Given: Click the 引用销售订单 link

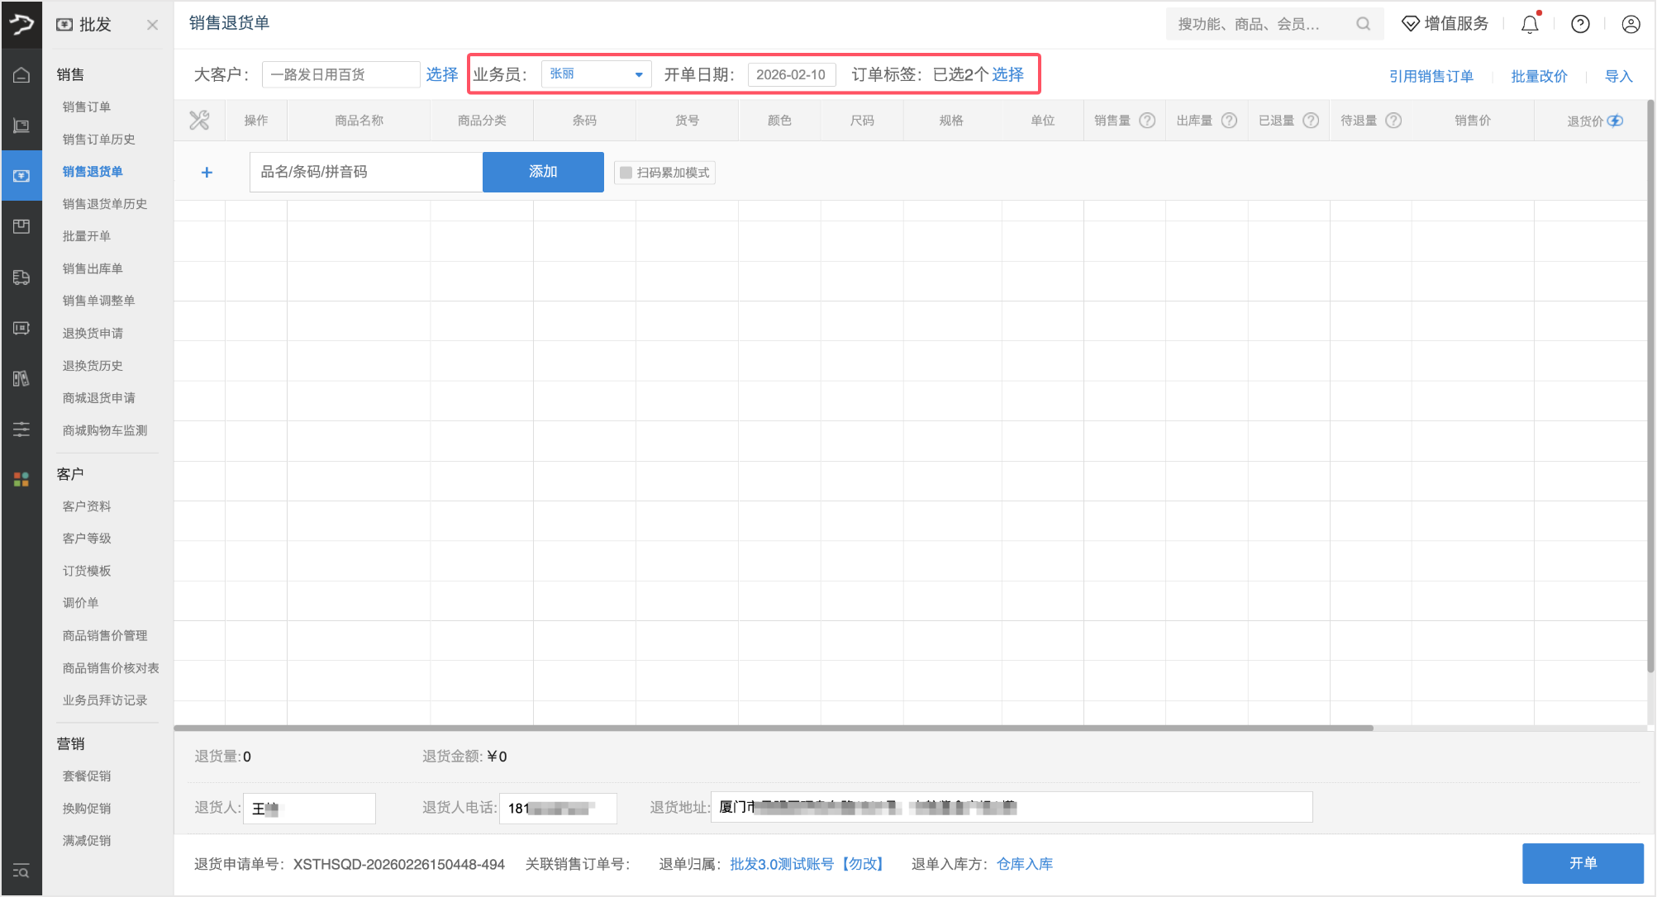Looking at the screenshot, I should (1431, 76).
